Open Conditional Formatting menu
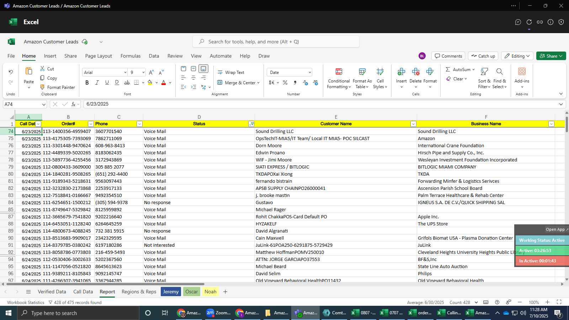Screen dimensions: 569x320 339,78
